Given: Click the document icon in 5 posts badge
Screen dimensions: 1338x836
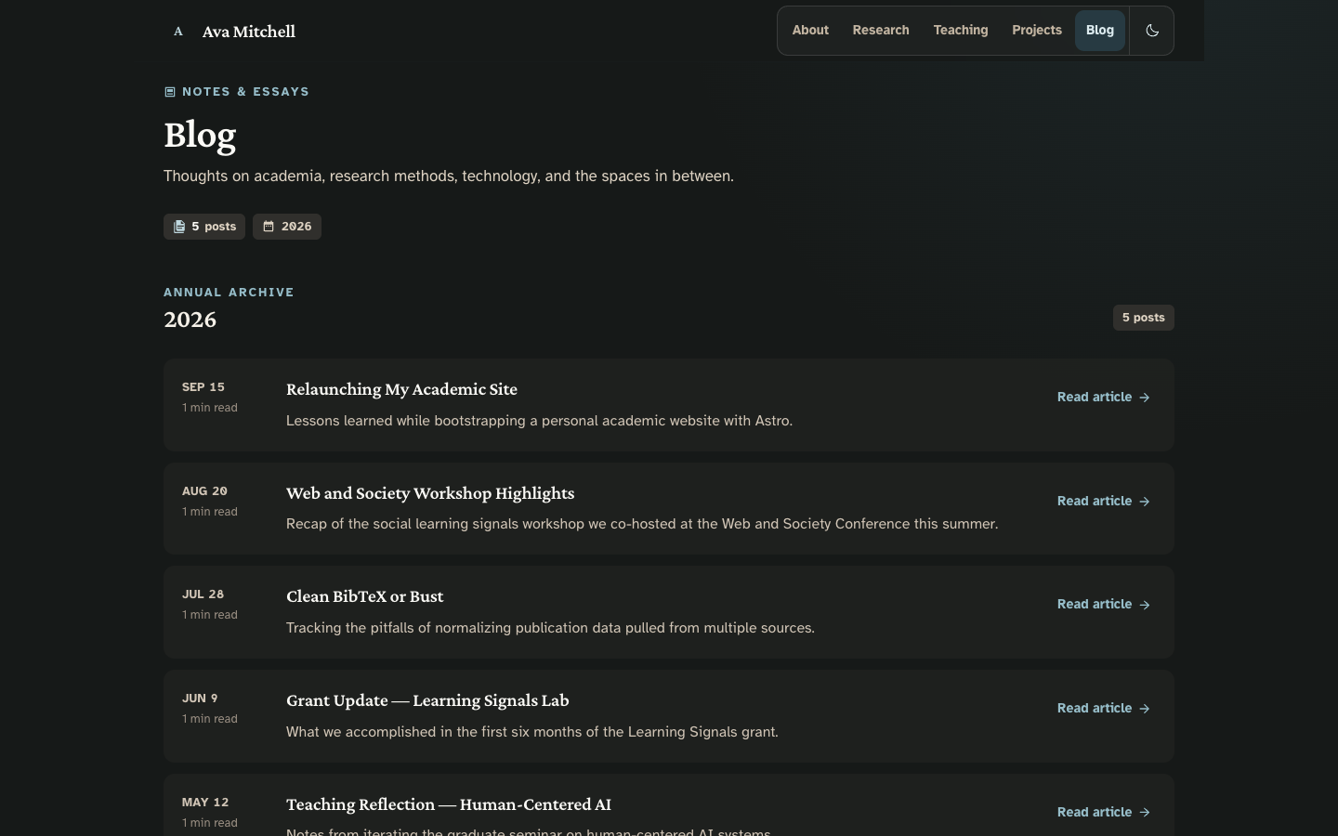Looking at the screenshot, I should pos(179,227).
